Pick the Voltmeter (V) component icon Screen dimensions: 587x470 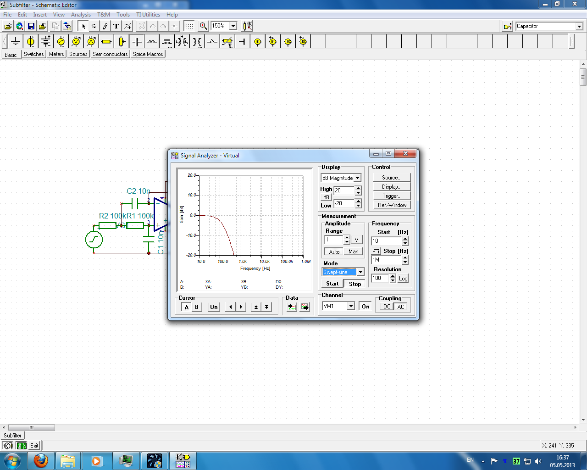point(76,42)
